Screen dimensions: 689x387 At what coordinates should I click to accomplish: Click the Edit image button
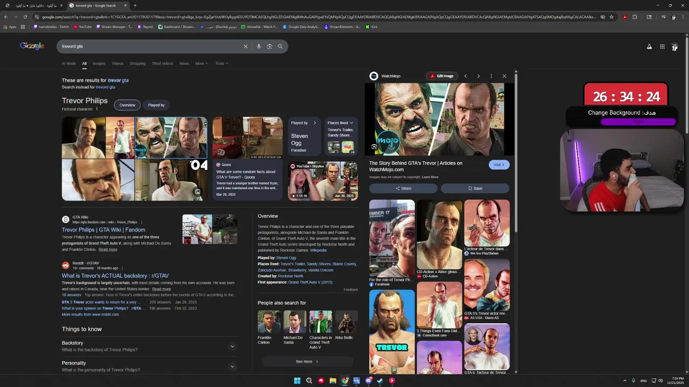tap(441, 76)
